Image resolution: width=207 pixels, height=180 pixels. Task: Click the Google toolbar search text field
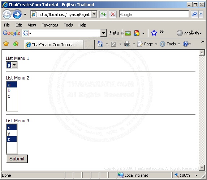(66, 33)
